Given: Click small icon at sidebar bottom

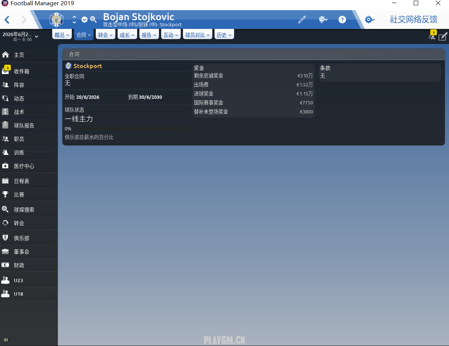Looking at the screenshot, I should 6,340.
